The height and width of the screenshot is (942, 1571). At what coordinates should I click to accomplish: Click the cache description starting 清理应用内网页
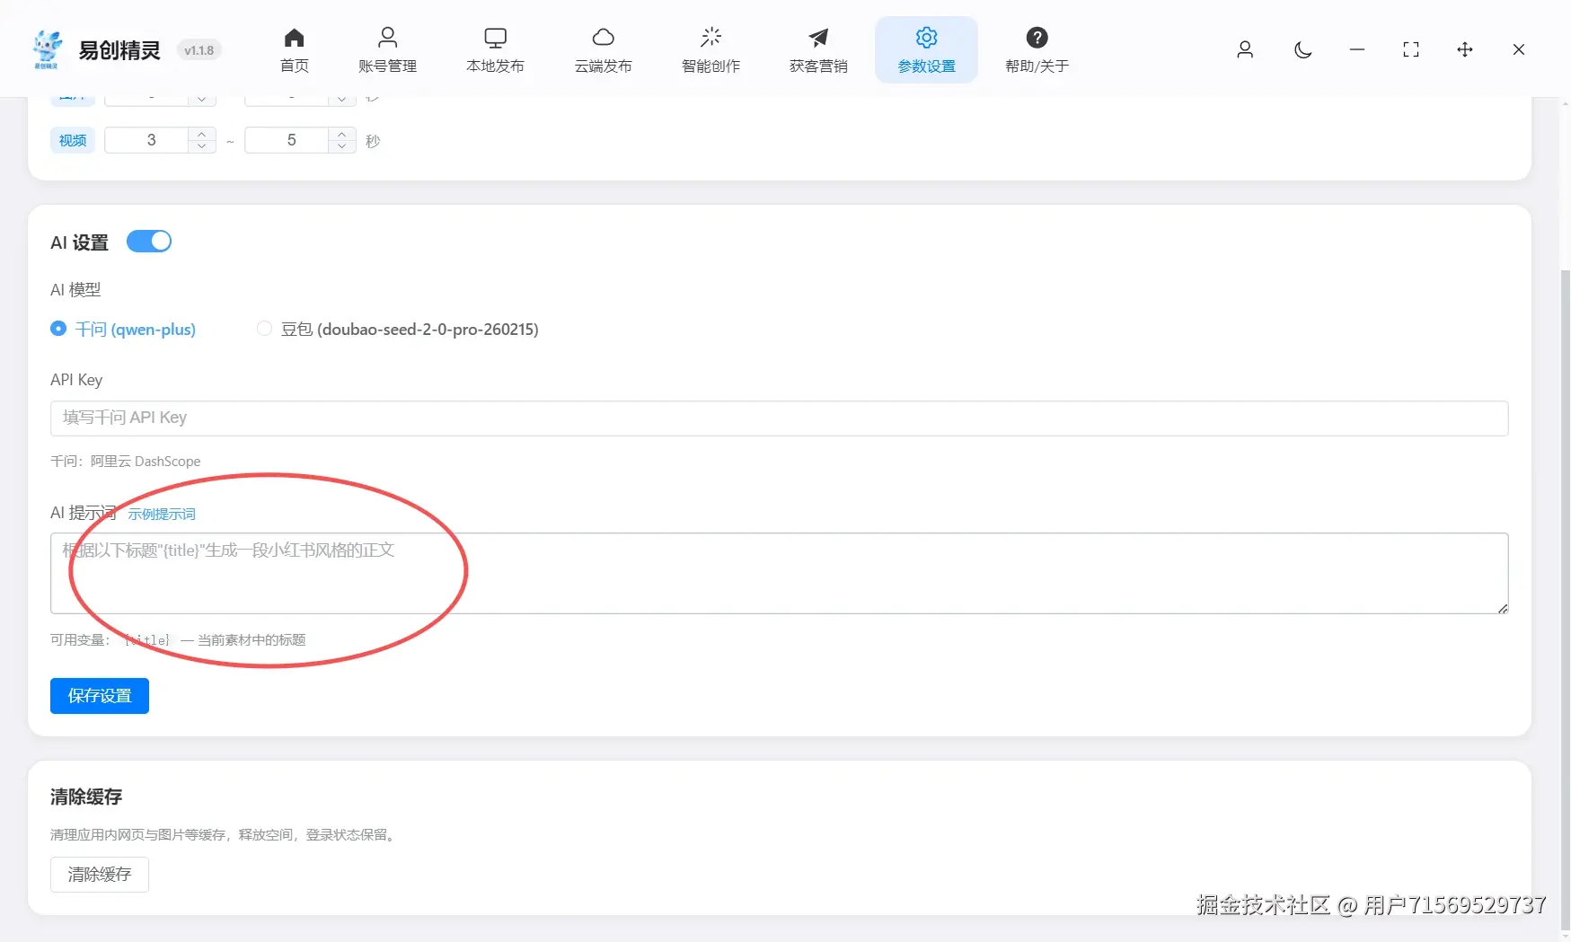tap(224, 835)
